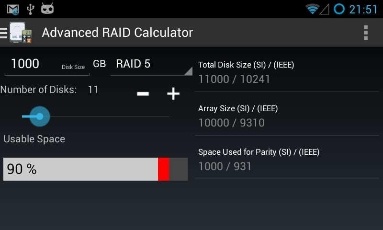Image resolution: width=383 pixels, height=230 pixels.
Task: Tap the red parity segment in bar
Action: [164, 169]
